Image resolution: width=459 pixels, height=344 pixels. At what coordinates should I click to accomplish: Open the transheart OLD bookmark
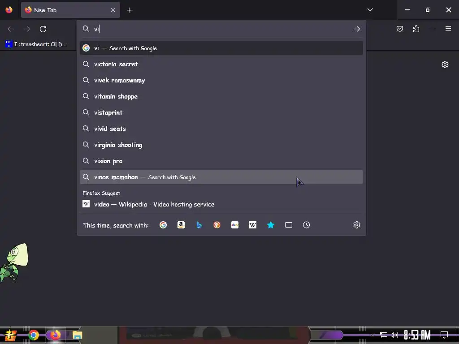36,44
